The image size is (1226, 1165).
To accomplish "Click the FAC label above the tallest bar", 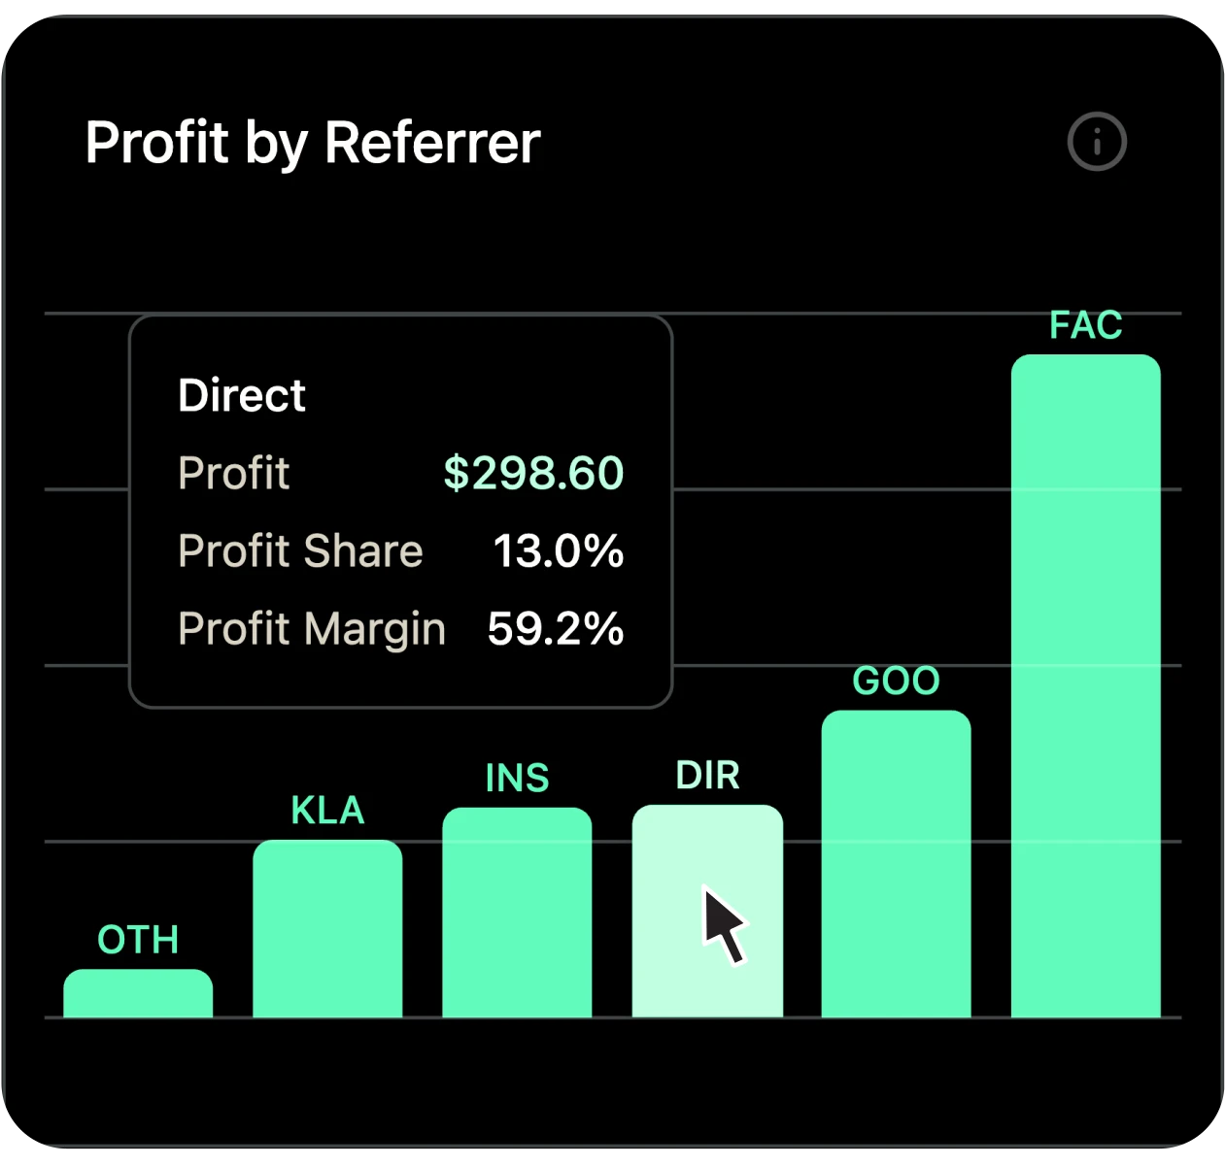I will click(1085, 326).
